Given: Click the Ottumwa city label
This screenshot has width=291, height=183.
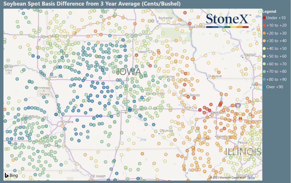Looking at the screenshot, I should point(166,131).
